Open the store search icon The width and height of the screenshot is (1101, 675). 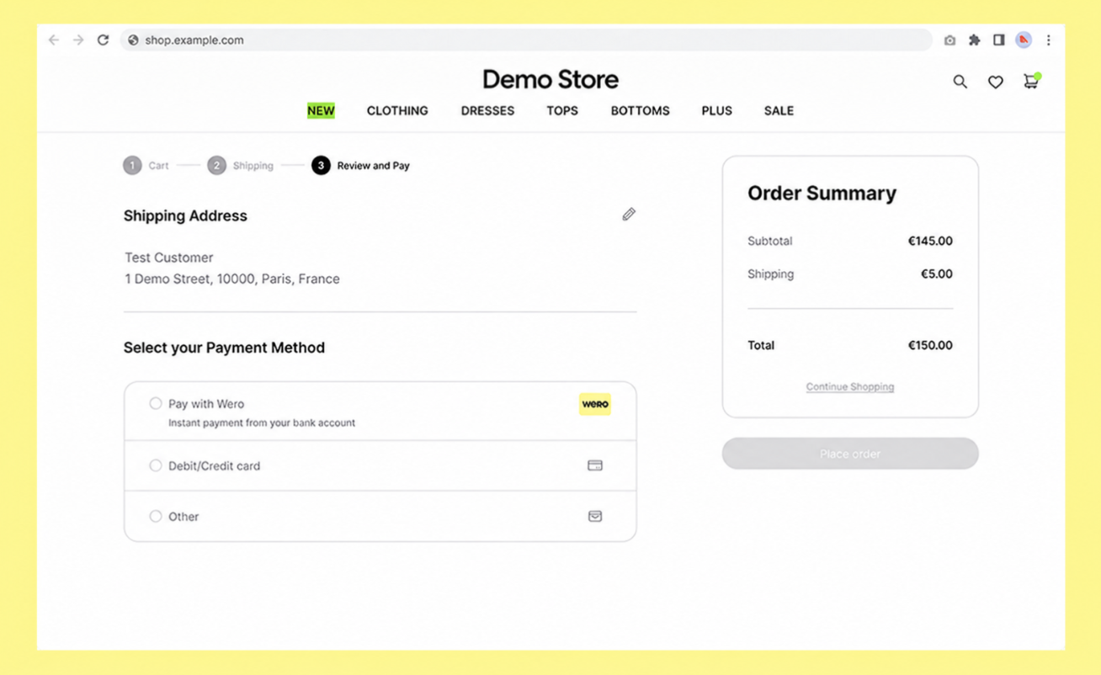(960, 82)
